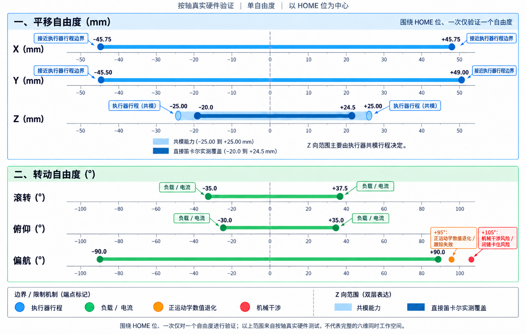Click 接近执行器行程边界 callout beside Y +49.00
This screenshot has width=526, height=334.
tap(494, 71)
